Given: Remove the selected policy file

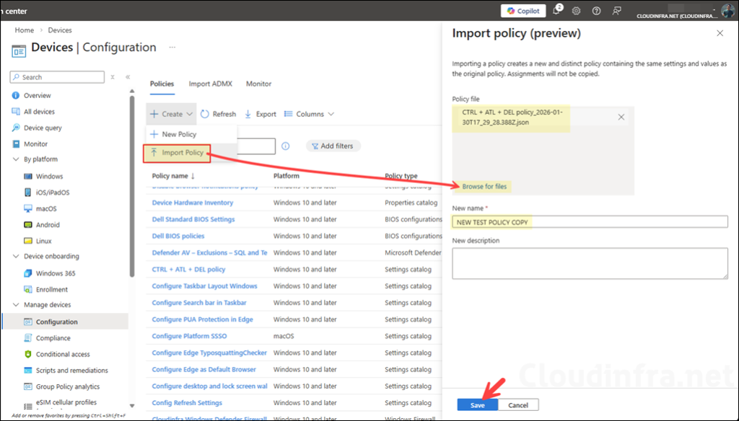Looking at the screenshot, I should coord(621,117).
